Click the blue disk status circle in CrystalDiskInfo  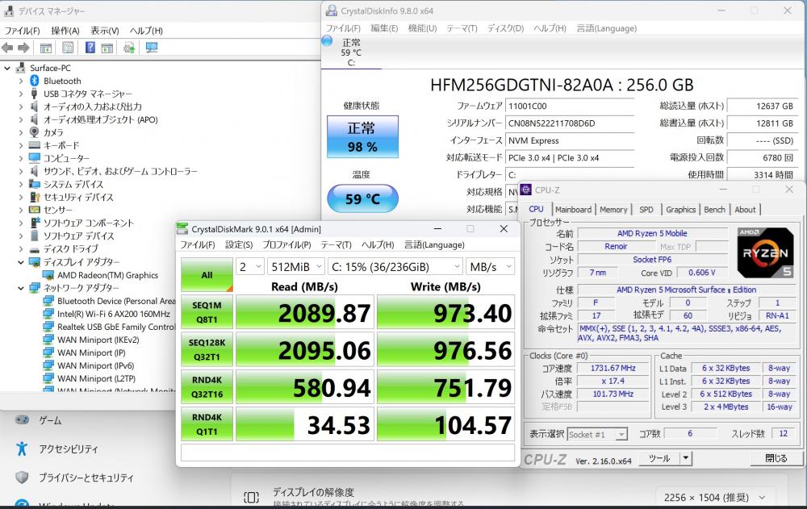pos(327,40)
